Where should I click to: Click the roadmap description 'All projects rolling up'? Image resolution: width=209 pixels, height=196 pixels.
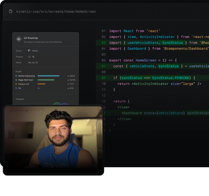(x=43, y=42)
